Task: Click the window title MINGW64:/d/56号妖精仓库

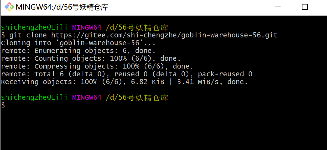Action: [62, 7]
